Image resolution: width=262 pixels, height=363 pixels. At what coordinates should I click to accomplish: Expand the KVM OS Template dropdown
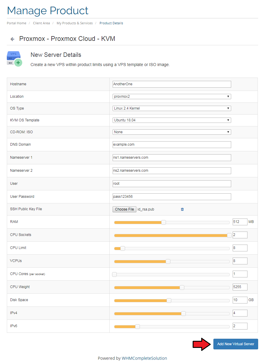tap(172, 120)
